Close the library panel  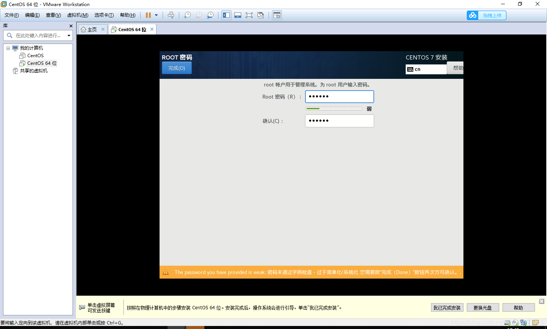point(71,26)
